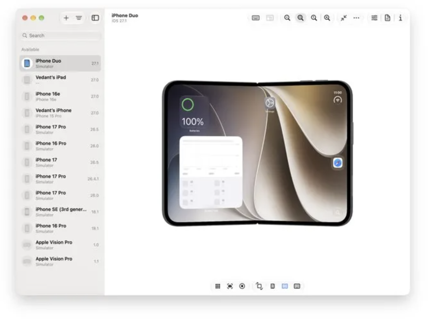
Task: Tap the Batteries 100% widget on the device
Action: pyautogui.click(x=194, y=112)
